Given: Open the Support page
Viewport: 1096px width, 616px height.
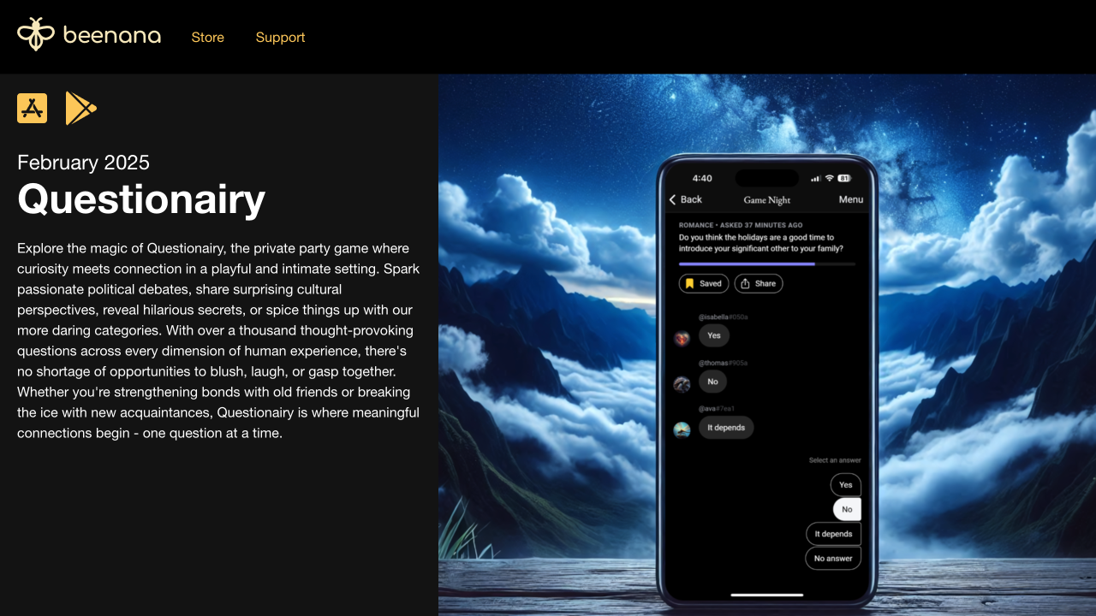Looking at the screenshot, I should pos(280,38).
